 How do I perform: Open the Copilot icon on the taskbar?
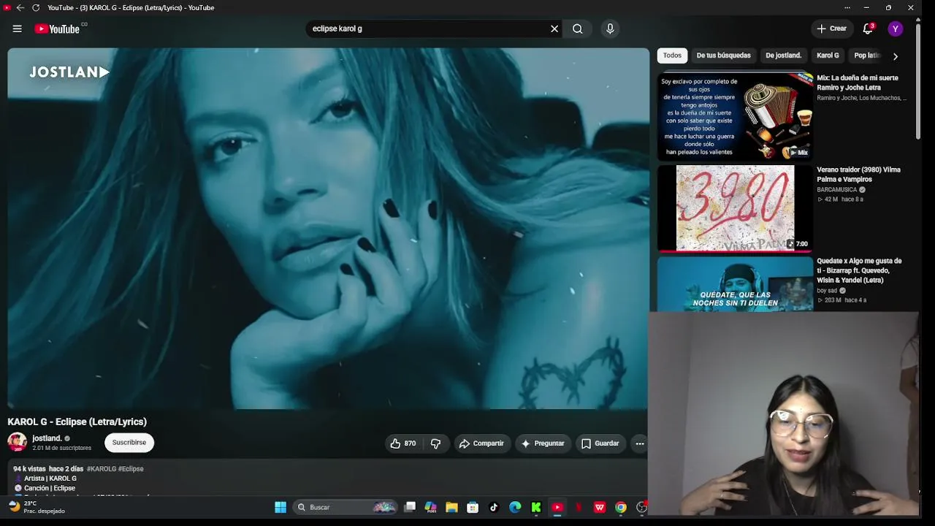(431, 507)
